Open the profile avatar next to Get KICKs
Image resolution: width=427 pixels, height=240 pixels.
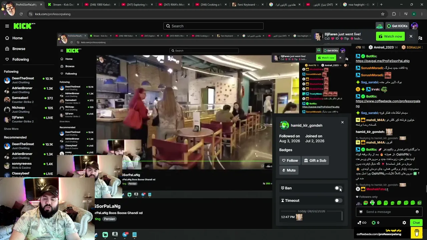click(x=414, y=26)
